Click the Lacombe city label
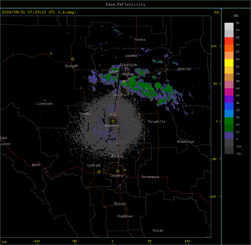The height and width of the screenshot is (245, 251). pos(131,56)
